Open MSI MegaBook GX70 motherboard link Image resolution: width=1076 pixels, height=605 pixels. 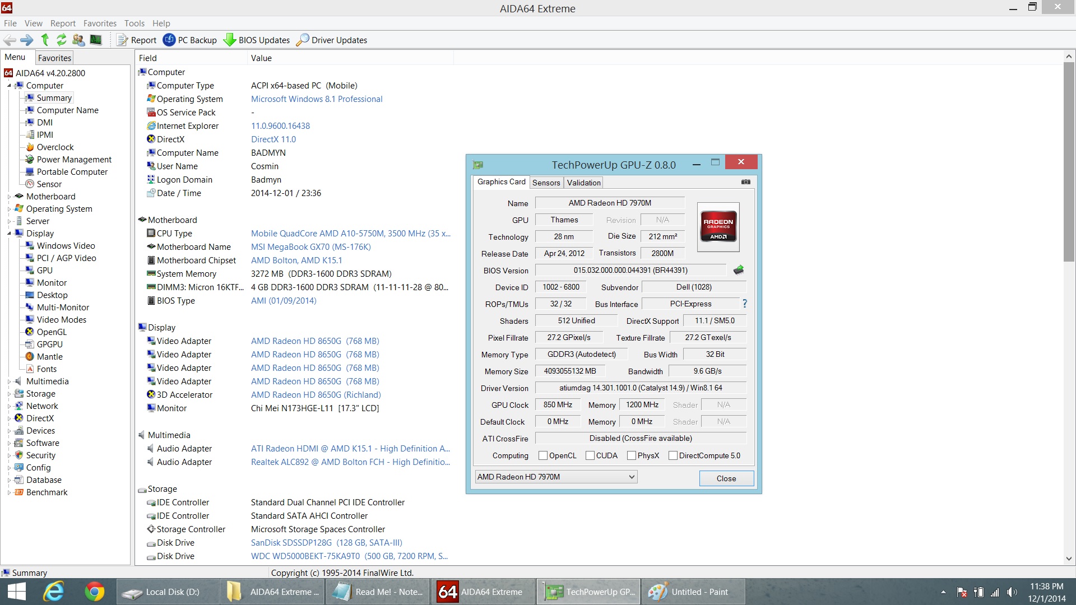[311, 247]
